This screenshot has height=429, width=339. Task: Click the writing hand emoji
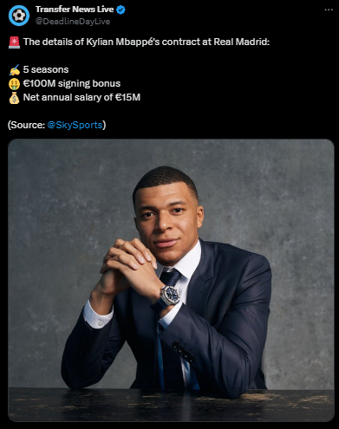coord(14,70)
